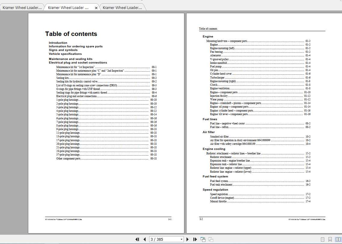Switch to continuous page view
This screenshot has height=244, width=342.
[x=330, y=240]
